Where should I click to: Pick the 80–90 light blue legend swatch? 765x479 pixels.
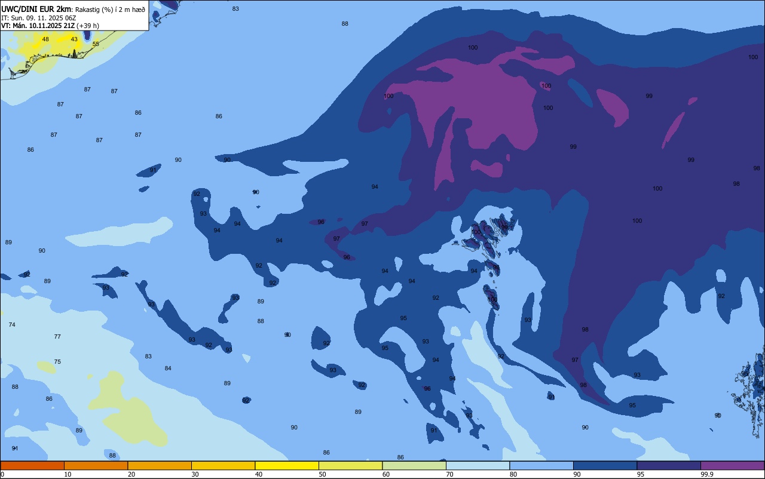pyautogui.click(x=541, y=465)
